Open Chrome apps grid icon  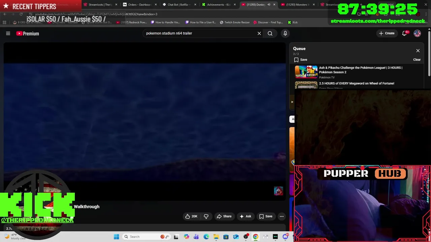pos(4,23)
